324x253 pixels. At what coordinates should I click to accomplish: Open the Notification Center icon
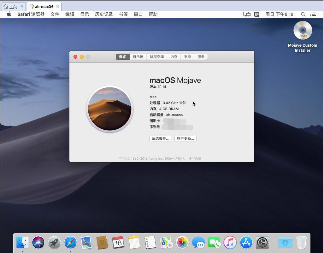pos(313,14)
